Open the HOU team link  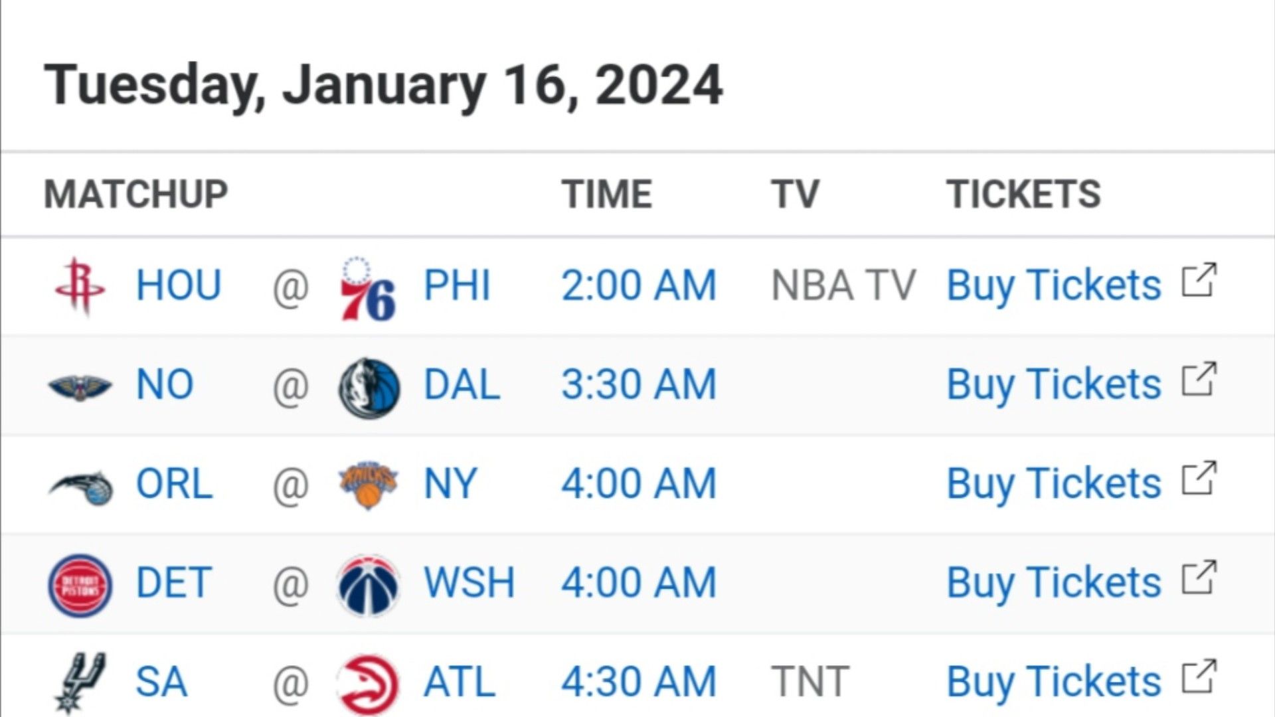pyautogui.click(x=178, y=285)
